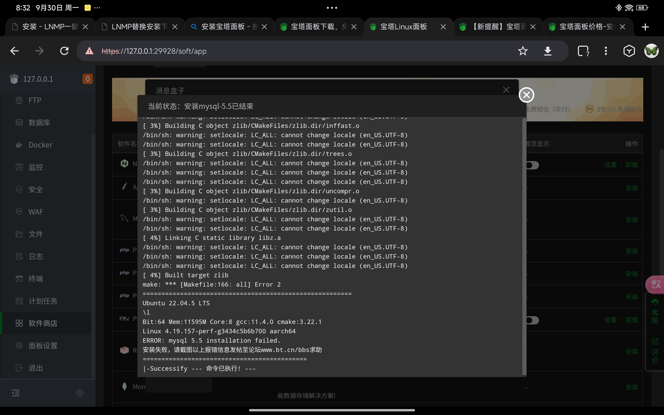Bookmark this page with the star icon
664x415 pixels.
[523, 51]
